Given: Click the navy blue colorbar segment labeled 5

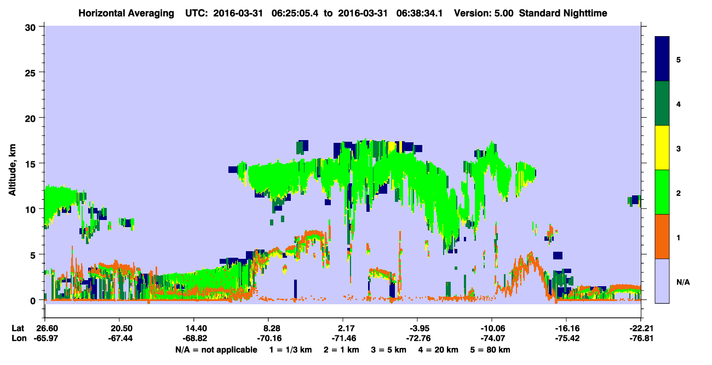Looking at the screenshot, I should [x=662, y=59].
